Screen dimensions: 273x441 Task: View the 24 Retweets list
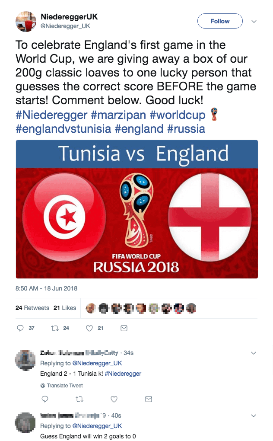tap(32, 308)
